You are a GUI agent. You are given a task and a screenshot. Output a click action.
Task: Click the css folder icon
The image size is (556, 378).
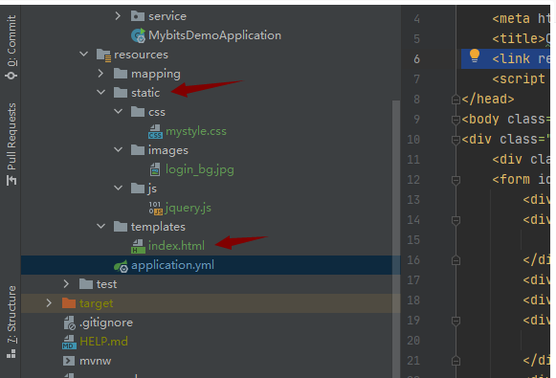138,112
